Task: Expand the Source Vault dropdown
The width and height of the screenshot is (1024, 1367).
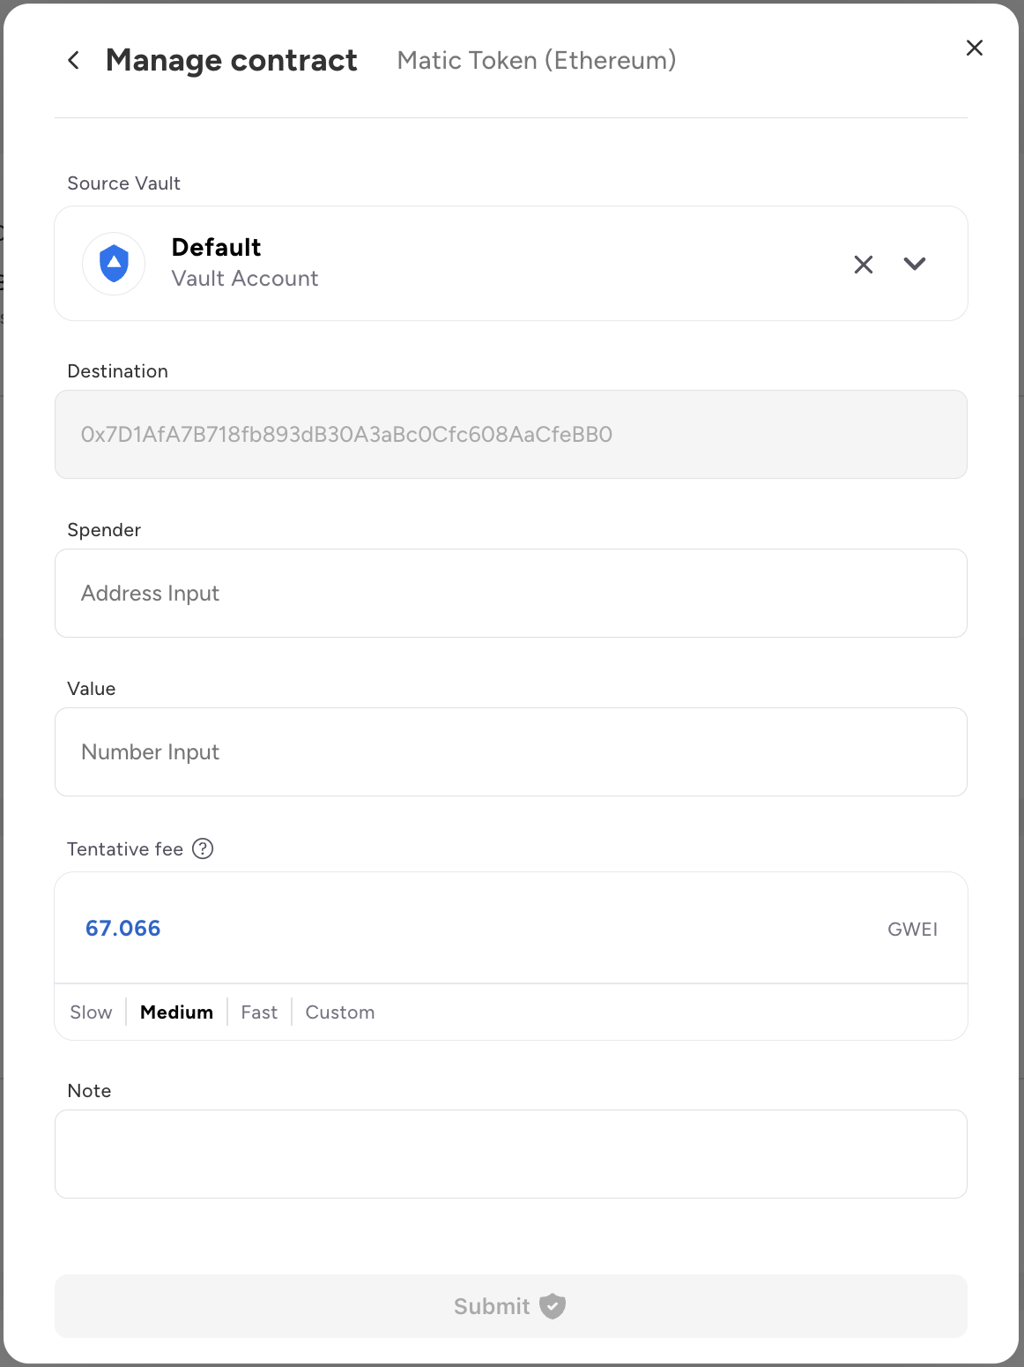Action: click(x=915, y=264)
